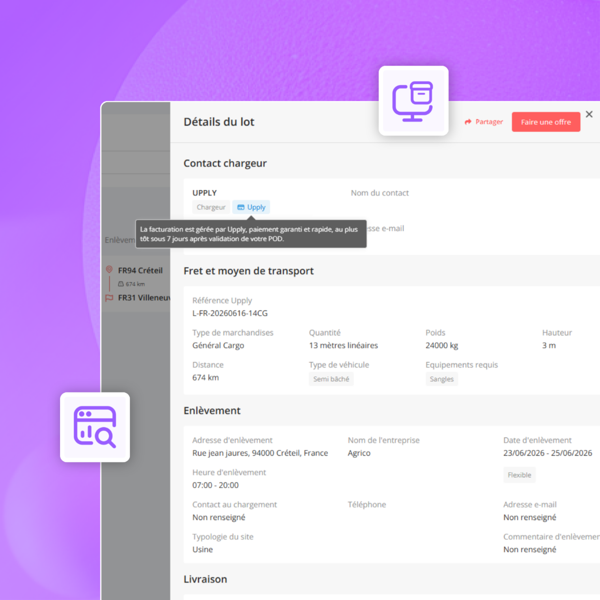This screenshot has height=600, width=600.
Task: Select the pickup hours 07:00 - 20:00
Action: tap(215, 485)
